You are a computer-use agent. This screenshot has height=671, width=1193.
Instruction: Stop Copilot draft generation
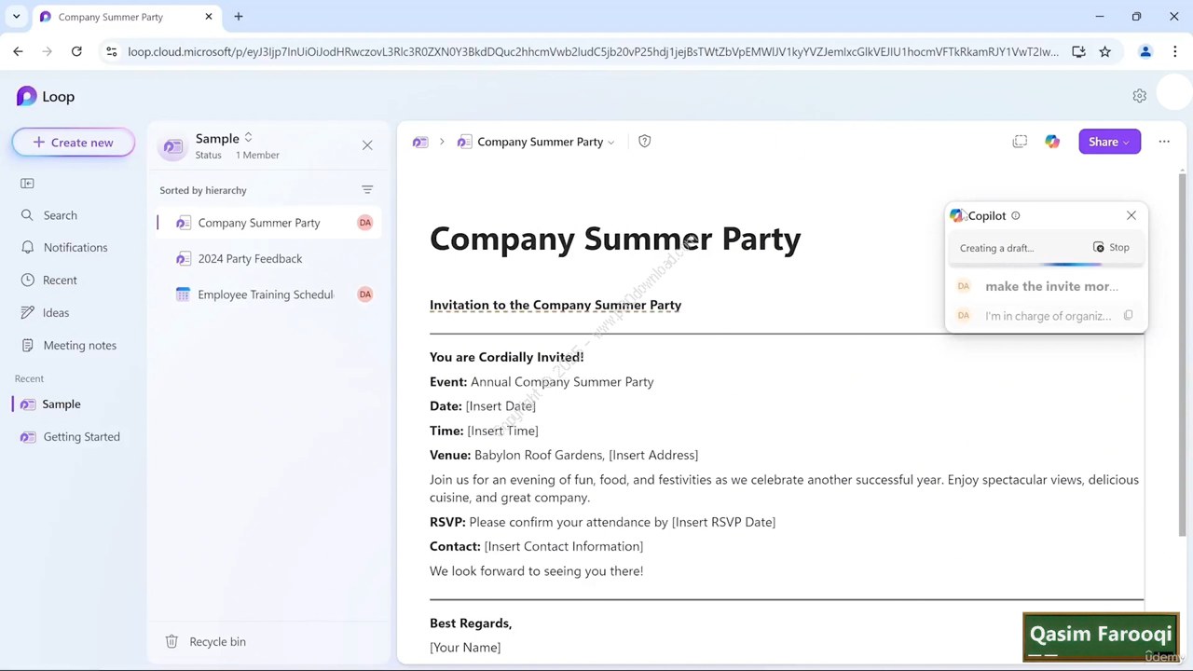point(1111,247)
